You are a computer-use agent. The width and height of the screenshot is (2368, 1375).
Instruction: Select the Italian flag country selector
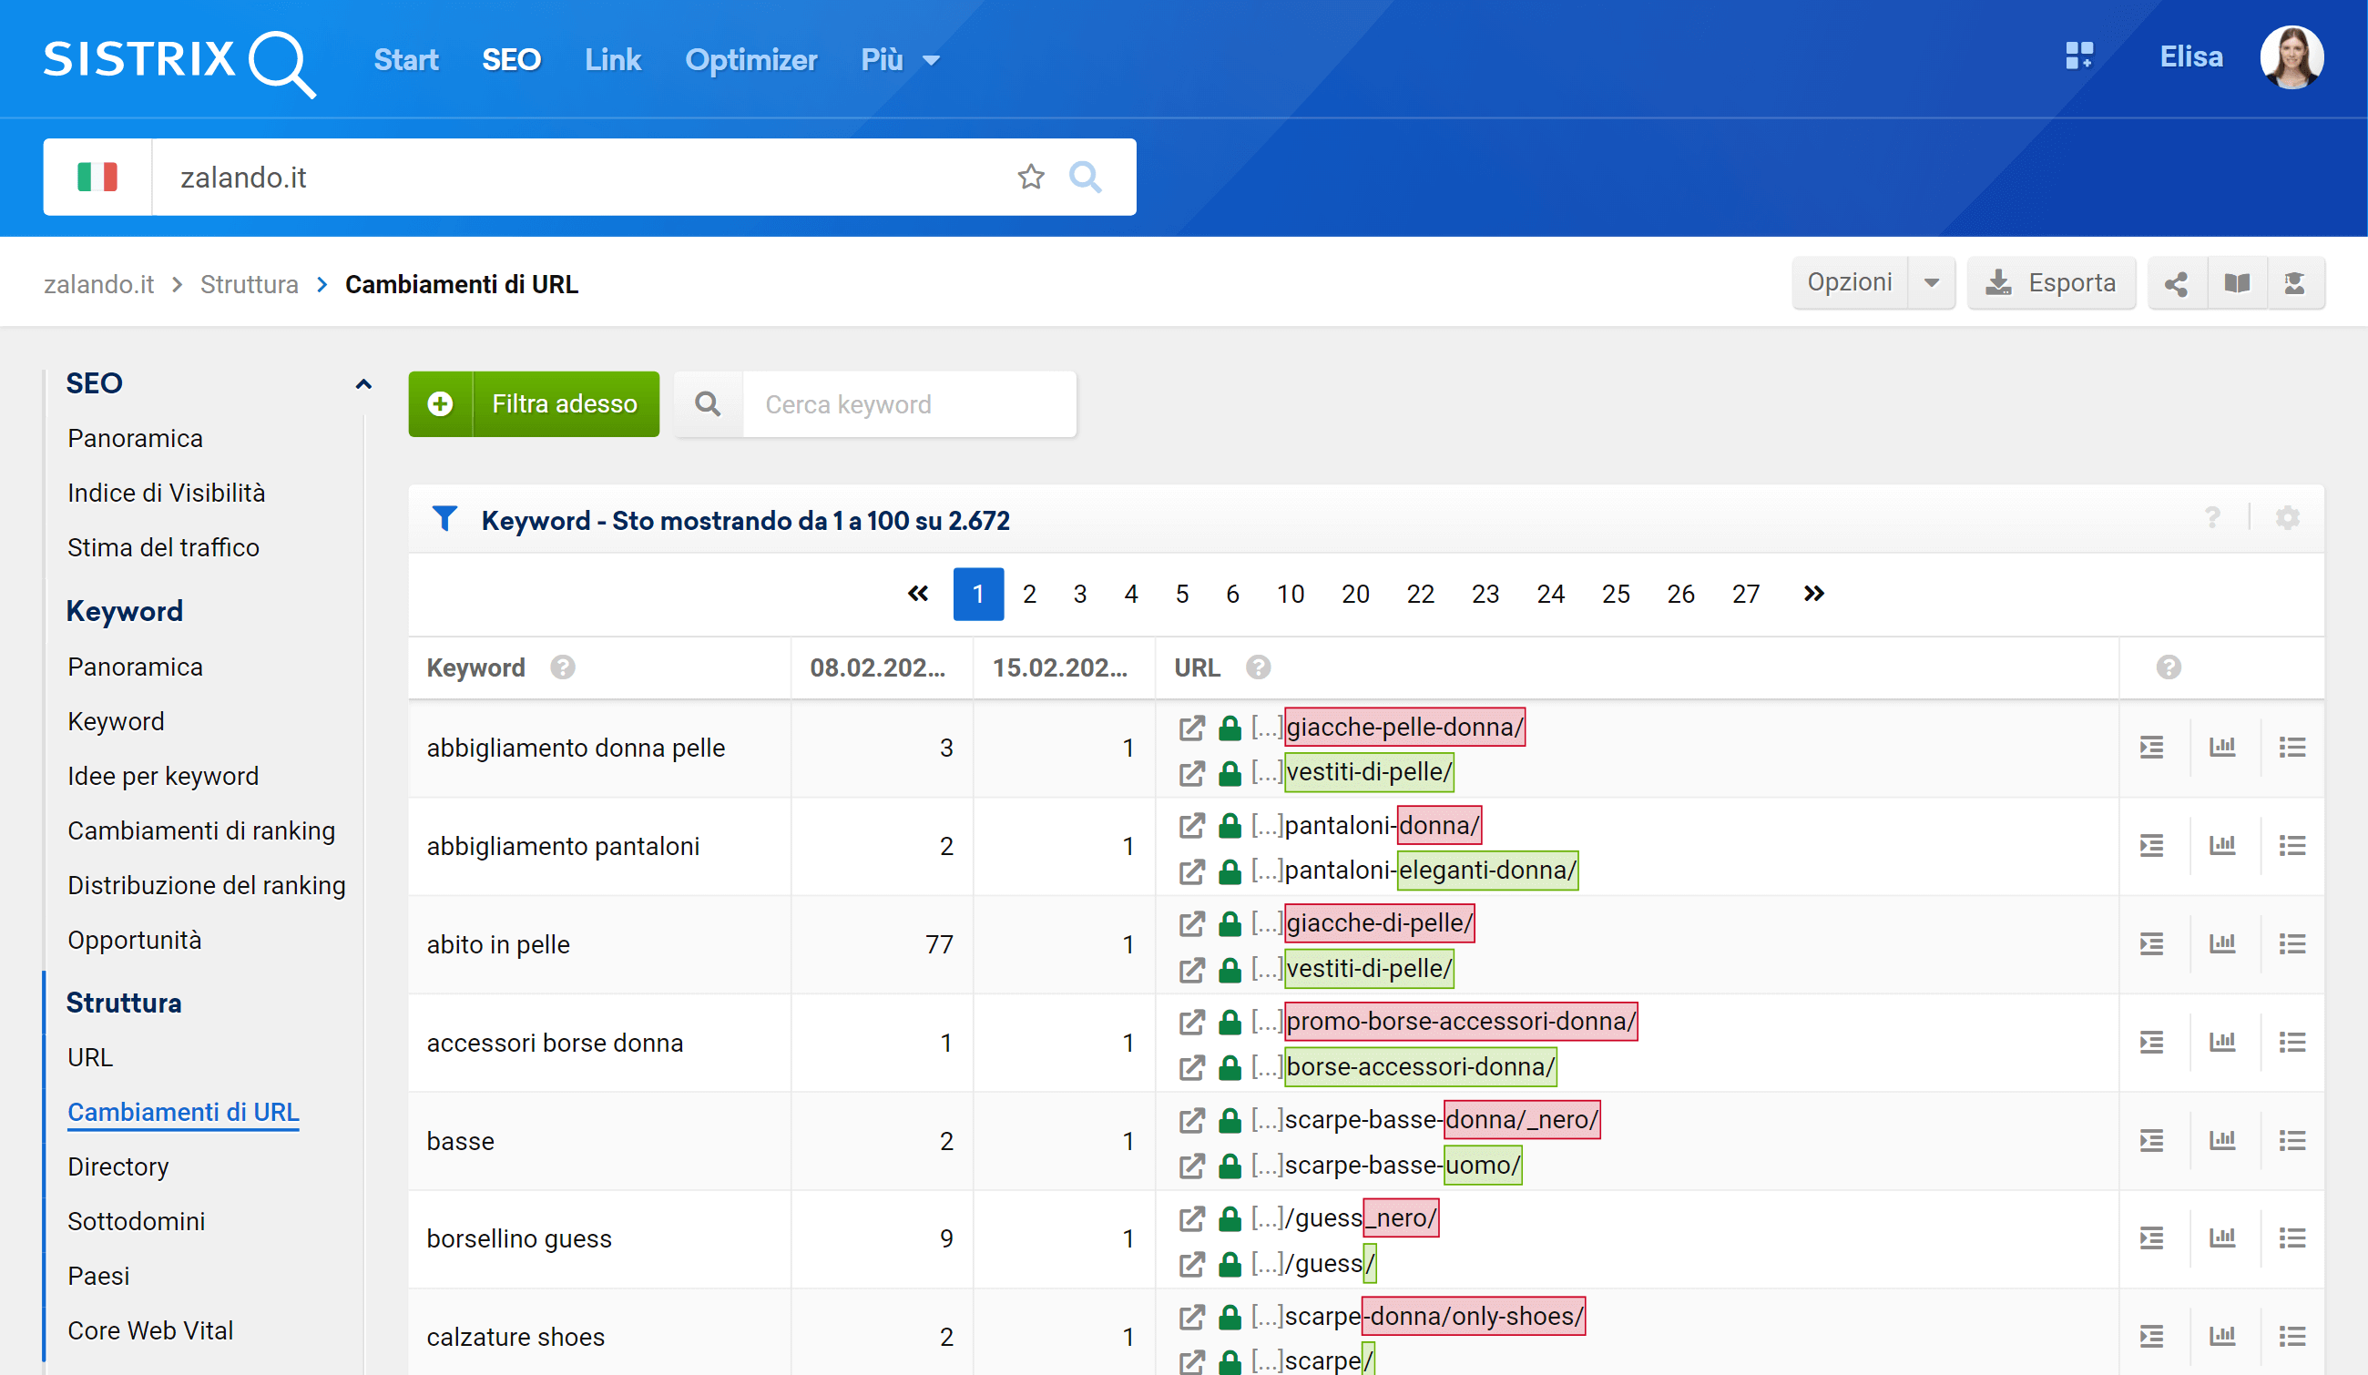[x=97, y=178]
